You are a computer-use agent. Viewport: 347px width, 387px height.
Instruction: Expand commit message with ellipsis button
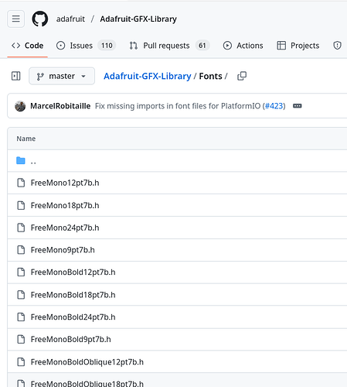[297, 106]
